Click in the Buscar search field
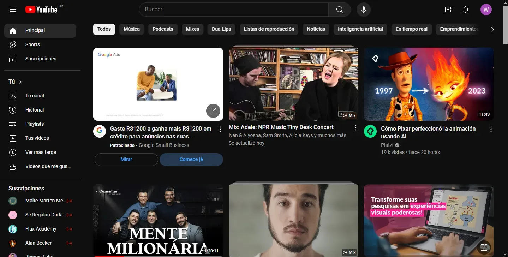508x257 pixels. point(234,10)
